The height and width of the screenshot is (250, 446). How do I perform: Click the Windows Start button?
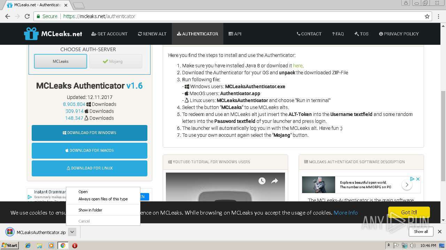click(9, 245)
